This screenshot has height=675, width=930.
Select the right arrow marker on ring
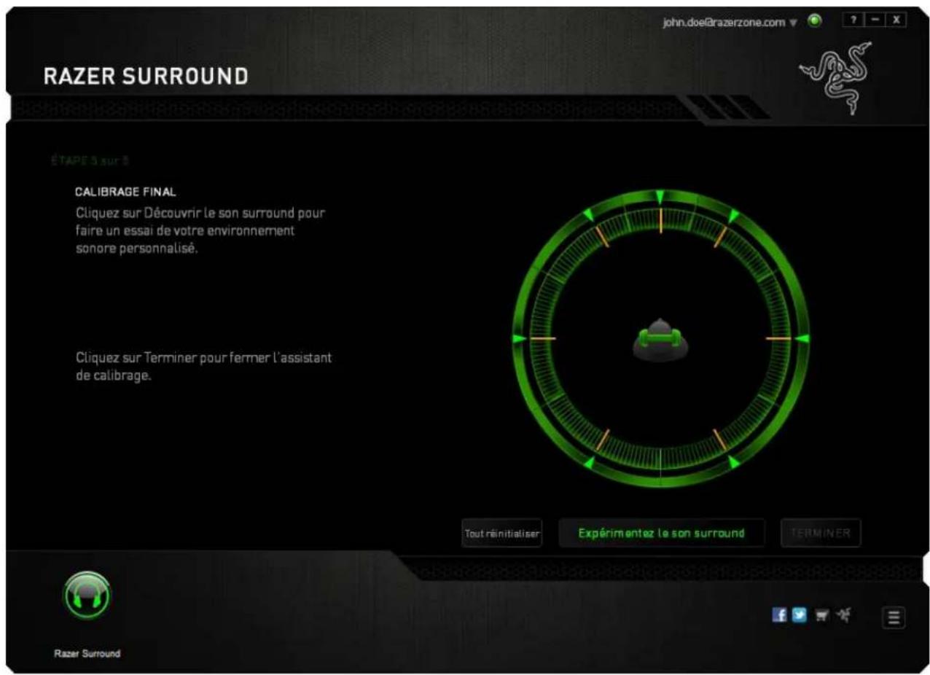click(x=802, y=339)
